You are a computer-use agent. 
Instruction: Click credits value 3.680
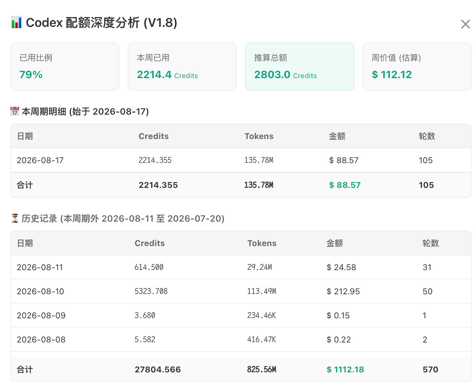145,316
